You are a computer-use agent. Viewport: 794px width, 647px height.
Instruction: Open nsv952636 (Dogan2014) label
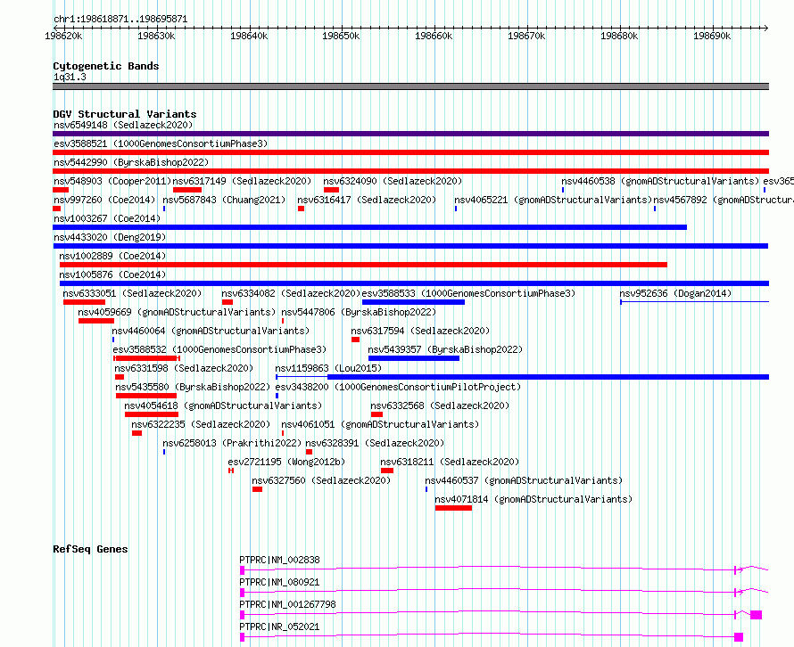[675, 293]
